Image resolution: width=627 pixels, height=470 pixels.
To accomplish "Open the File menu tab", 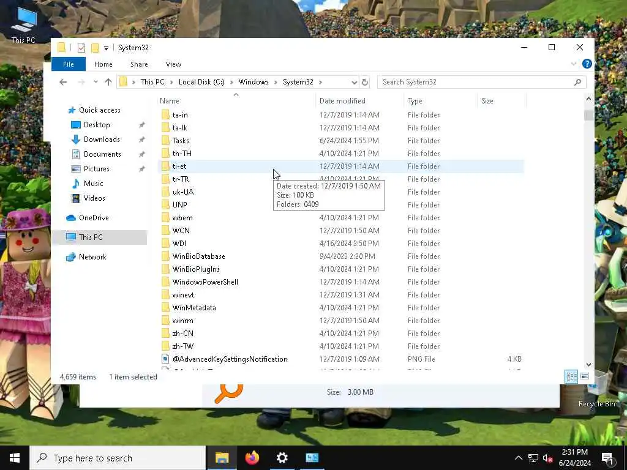I will pos(69,64).
